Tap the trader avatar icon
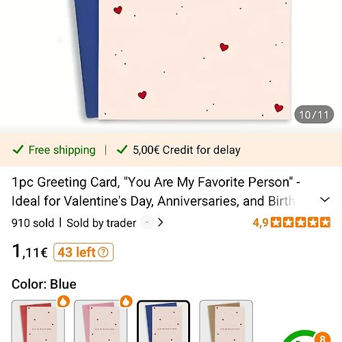 pos(147,222)
